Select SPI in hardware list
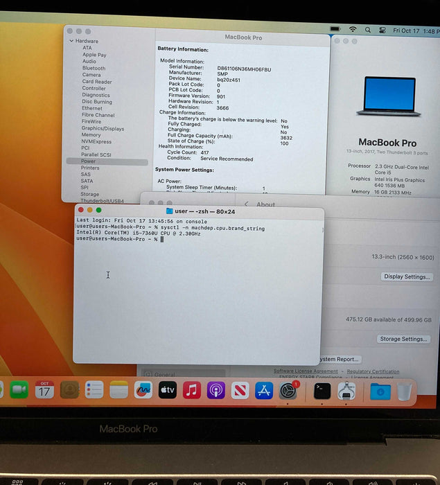Viewport: 440px width, 485px height. (x=85, y=188)
